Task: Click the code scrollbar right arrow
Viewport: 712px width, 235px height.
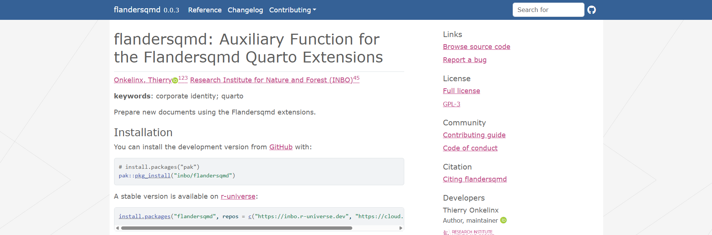Action: [401, 228]
